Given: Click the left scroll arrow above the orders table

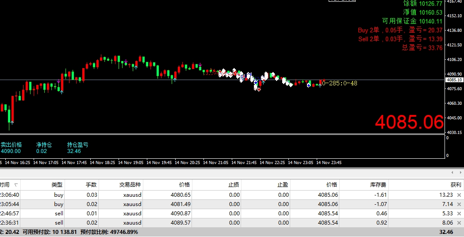Looking at the screenshot, I should tap(452, 172).
